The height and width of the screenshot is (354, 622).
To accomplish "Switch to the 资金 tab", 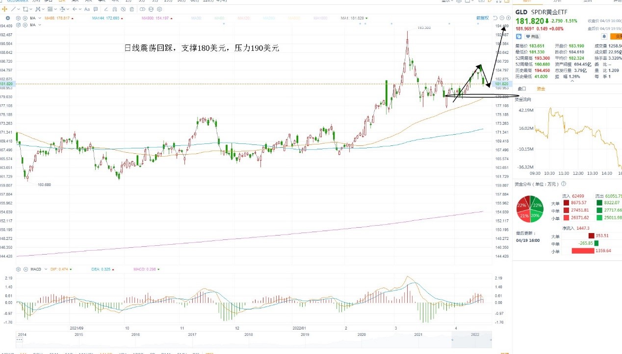I will [541, 89].
